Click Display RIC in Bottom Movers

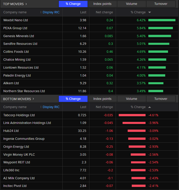[51, 107]
